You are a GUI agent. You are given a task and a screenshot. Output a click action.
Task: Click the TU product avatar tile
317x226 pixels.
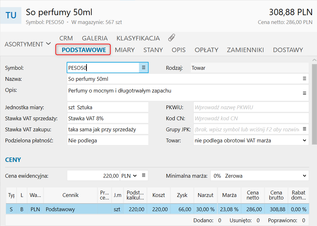click(x=11, y=15)
